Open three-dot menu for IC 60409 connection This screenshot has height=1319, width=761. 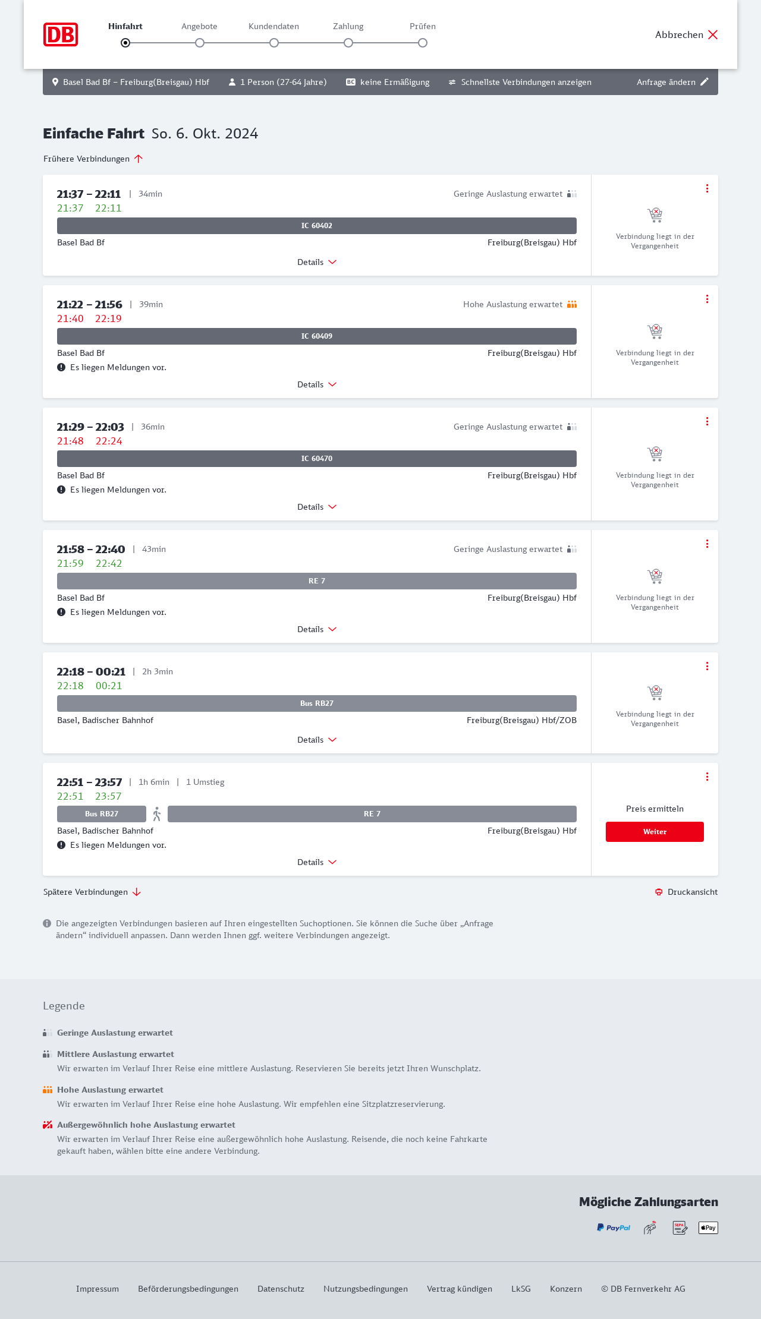coord(707,299)
